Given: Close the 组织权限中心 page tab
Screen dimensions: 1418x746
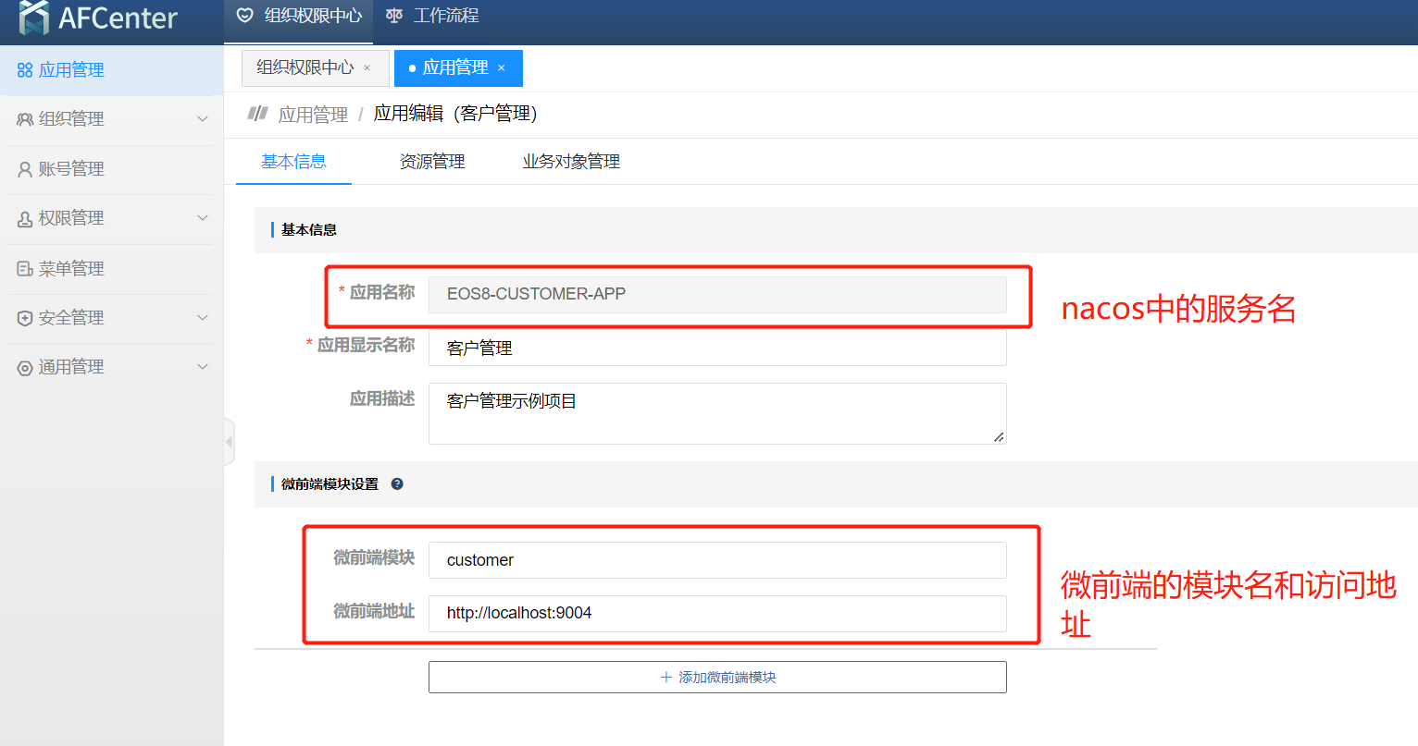Looking at the screenshot, I should tap(367, 67).
